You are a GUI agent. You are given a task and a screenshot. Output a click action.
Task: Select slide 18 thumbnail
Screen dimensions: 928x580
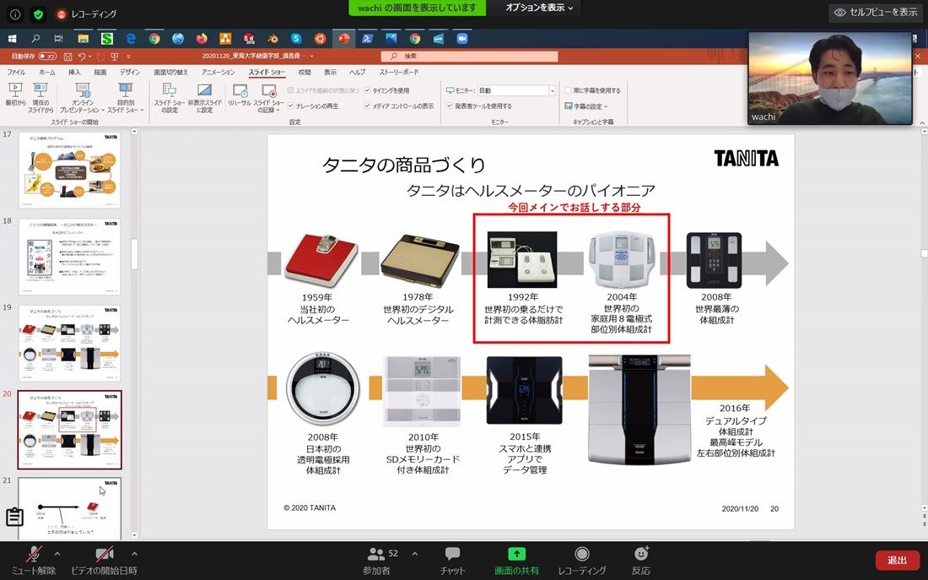(70, 257)
